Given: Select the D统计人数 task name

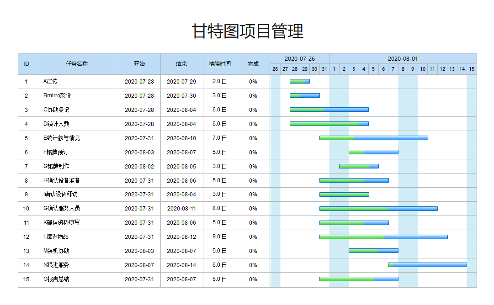Looking at the screenshot, I should pos(56,124).
